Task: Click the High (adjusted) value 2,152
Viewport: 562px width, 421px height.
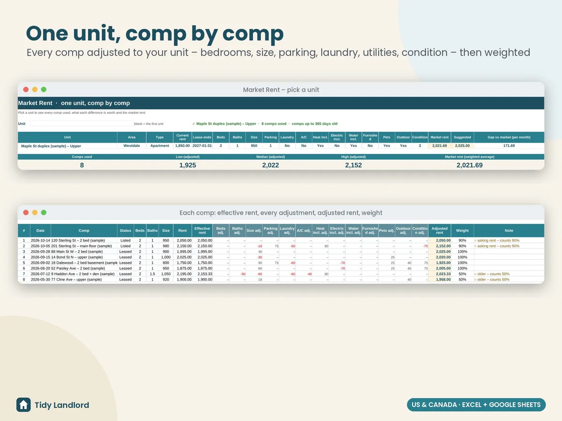Action: [353, 165]
